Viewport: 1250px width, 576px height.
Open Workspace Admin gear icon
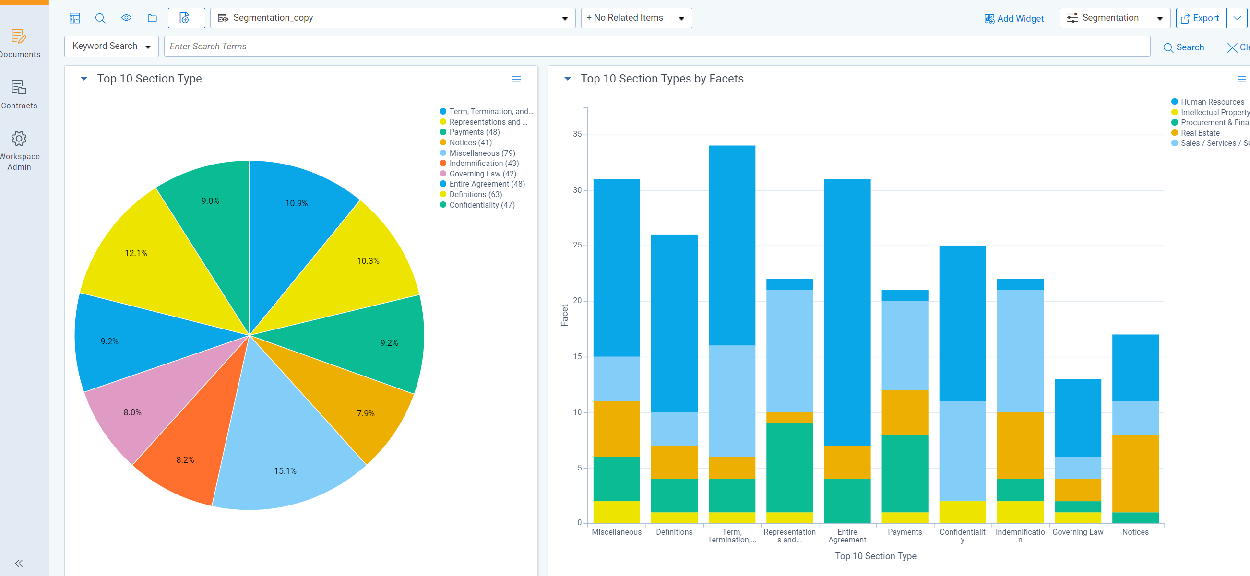pos(19,139)
